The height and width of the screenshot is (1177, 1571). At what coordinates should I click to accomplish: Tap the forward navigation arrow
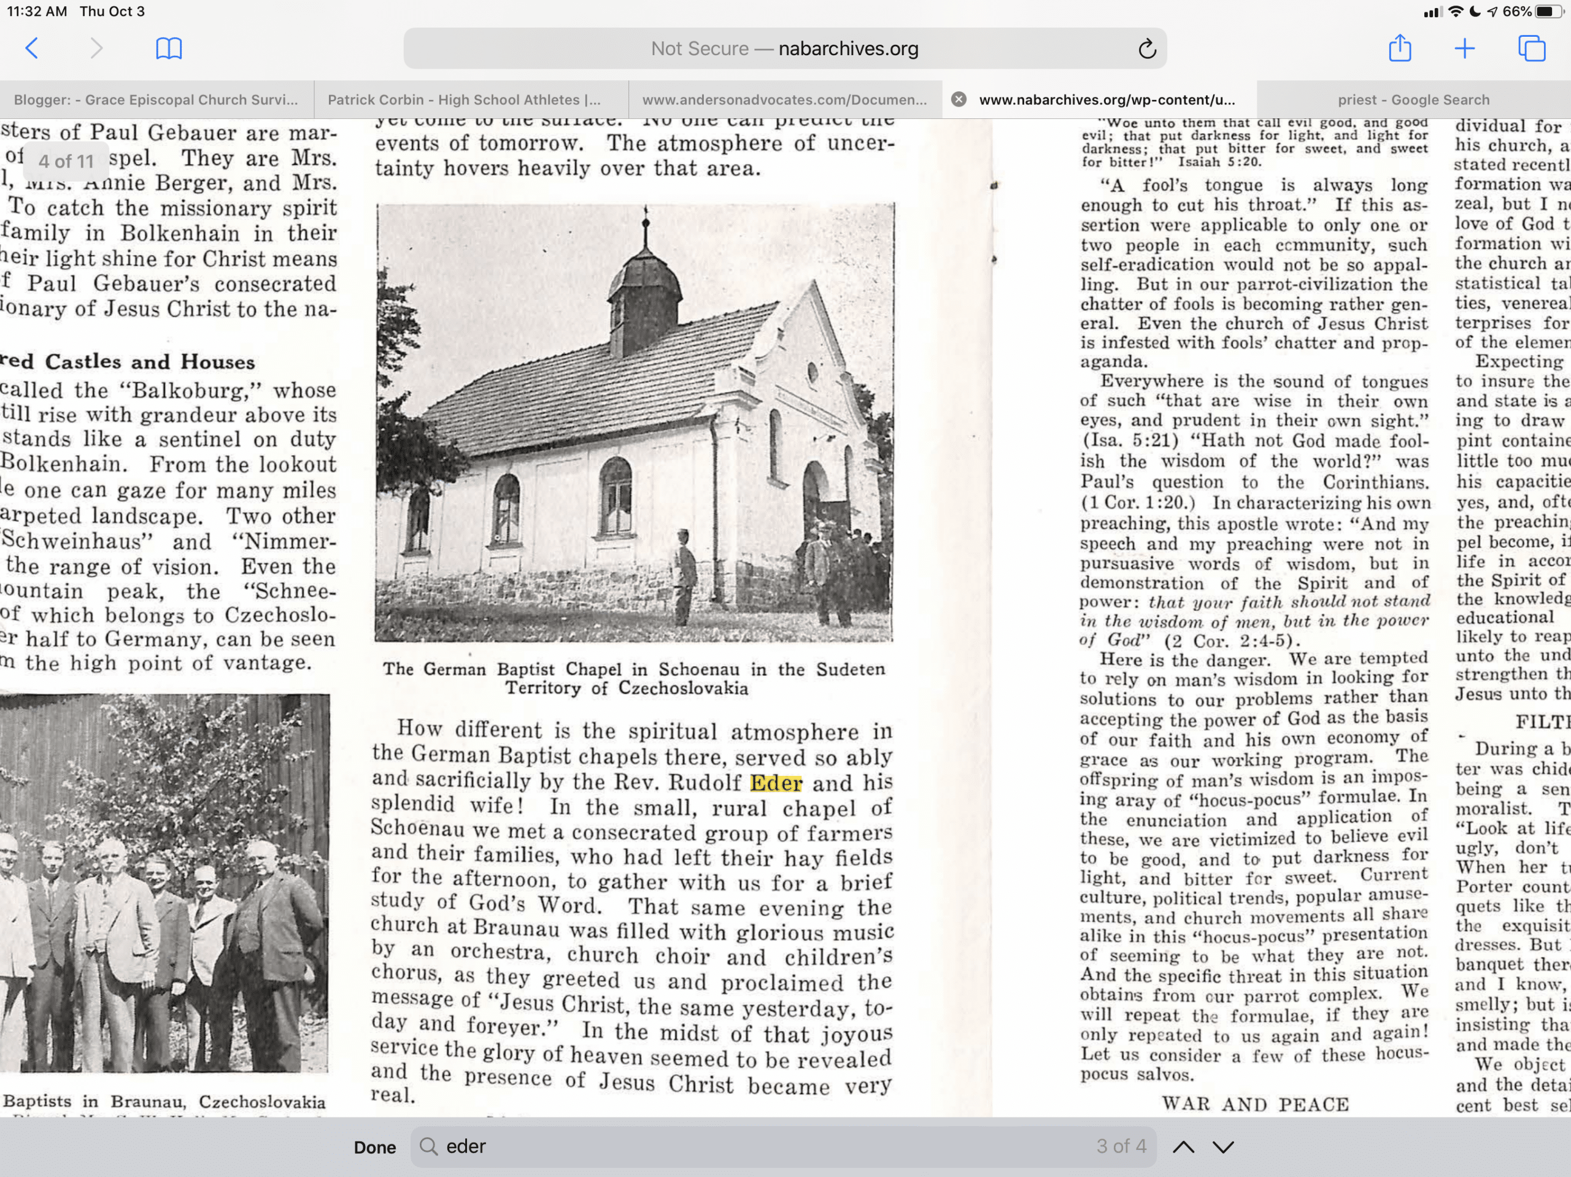point(96,48)
